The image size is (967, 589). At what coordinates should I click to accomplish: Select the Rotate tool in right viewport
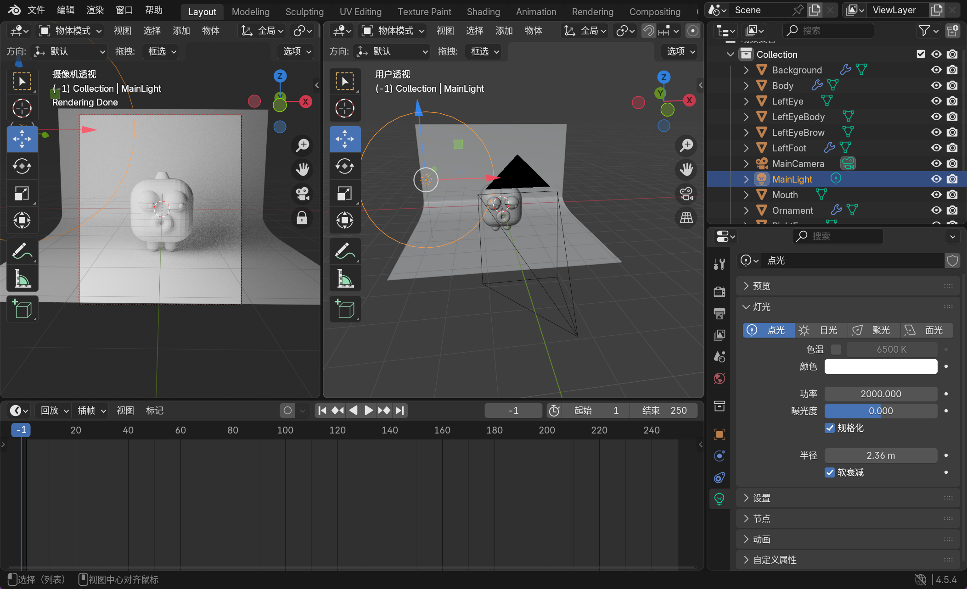point(345,166)
